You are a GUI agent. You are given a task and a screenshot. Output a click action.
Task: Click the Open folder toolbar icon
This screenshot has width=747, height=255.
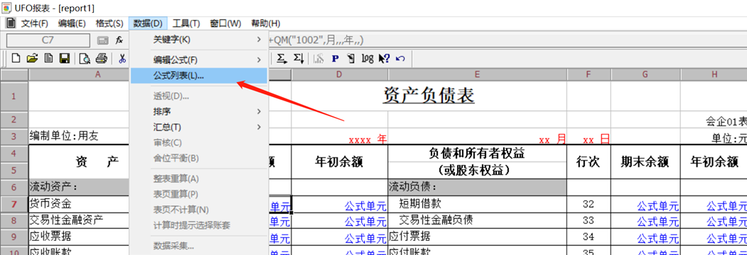[x=32, y=58]
